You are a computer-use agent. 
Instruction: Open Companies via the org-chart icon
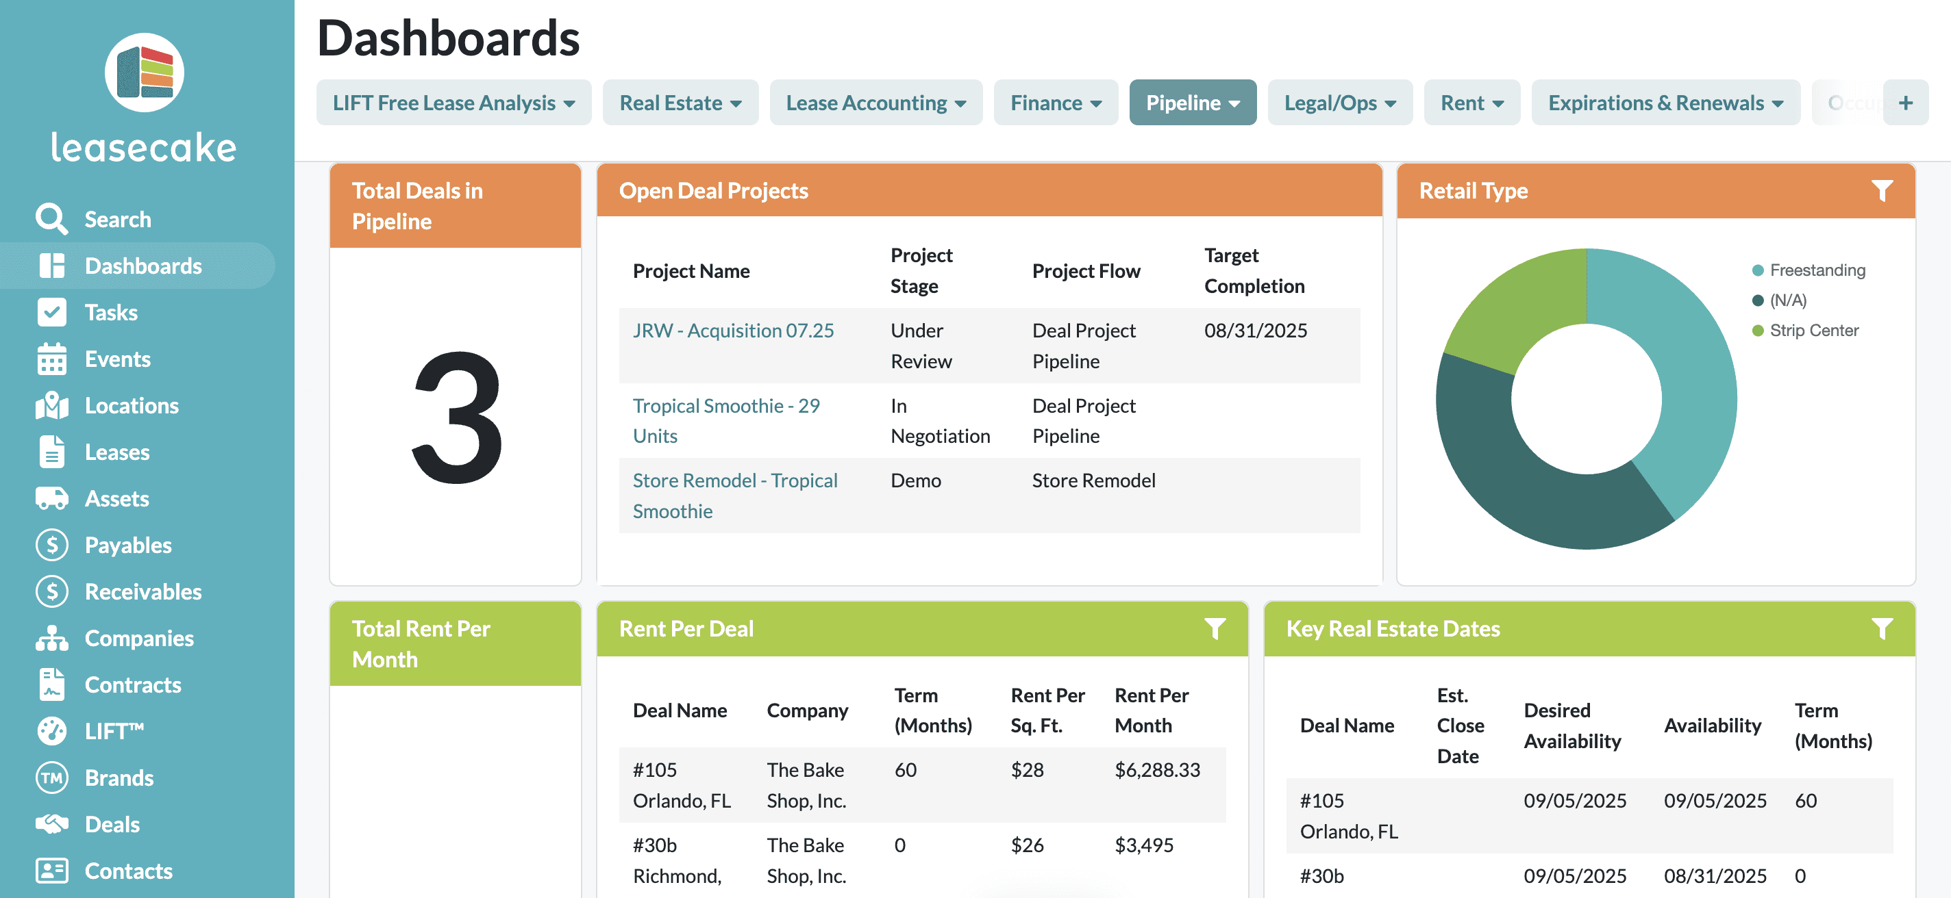point(51,639)
